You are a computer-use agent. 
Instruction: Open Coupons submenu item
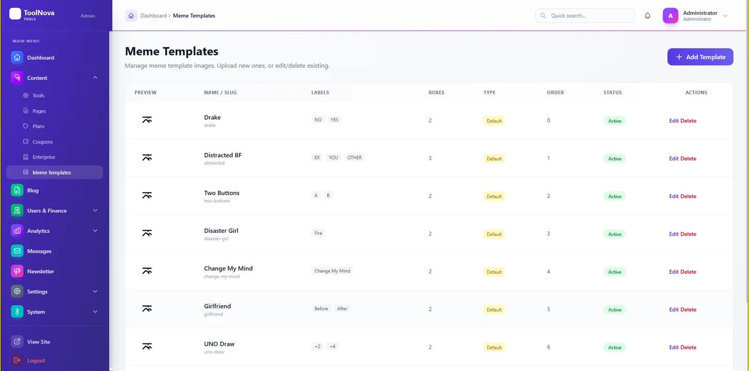click(x=43, y=142)
